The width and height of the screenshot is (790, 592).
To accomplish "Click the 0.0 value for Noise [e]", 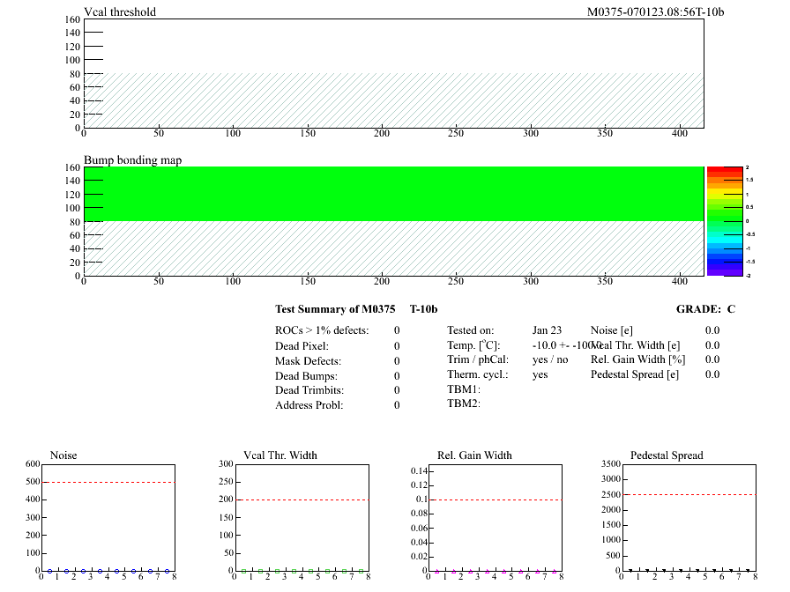I will 712,330.
